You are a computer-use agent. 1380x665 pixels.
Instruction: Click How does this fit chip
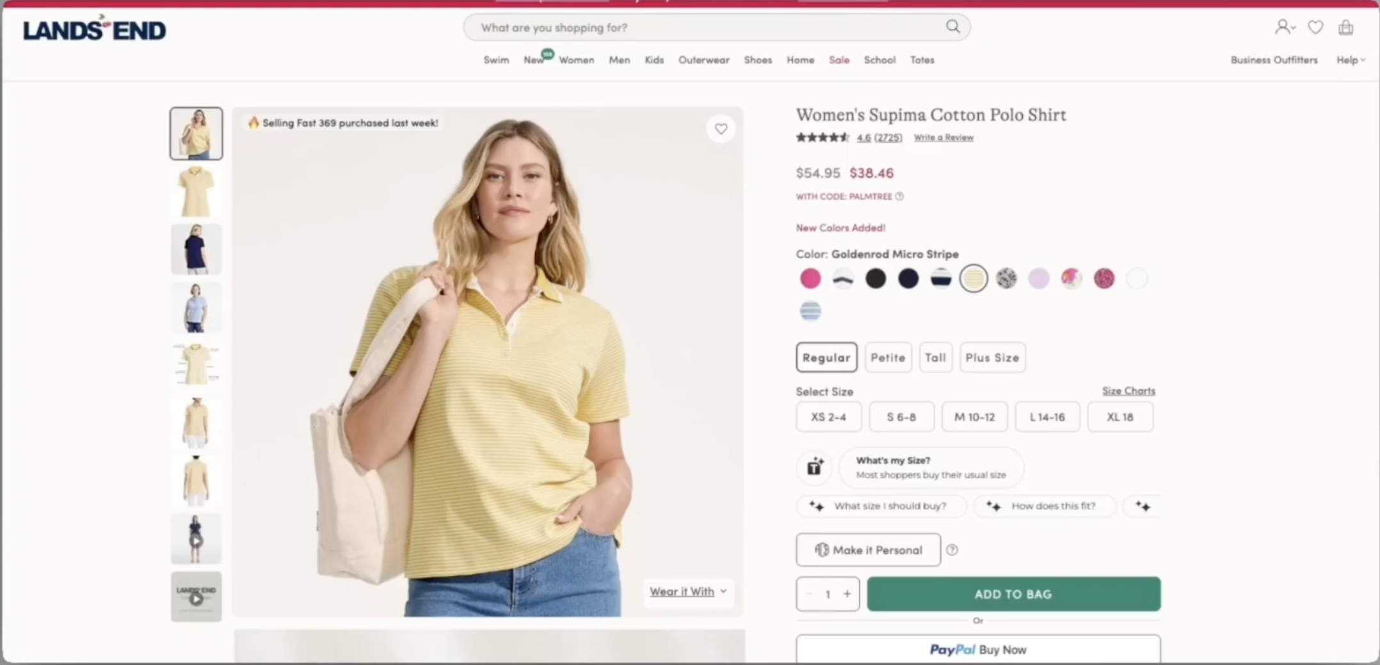point(1044,506)
